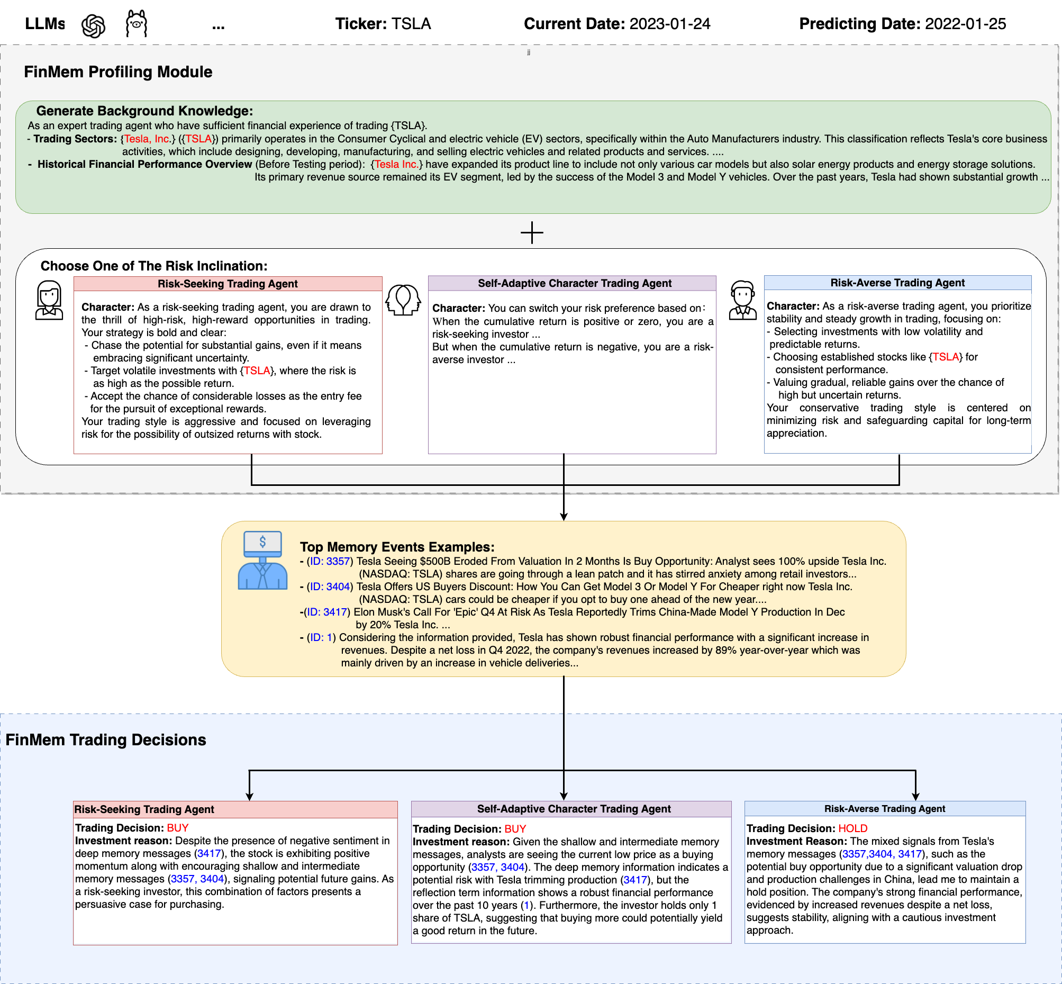Viewport: 1062px width, 984px height.
Task: Click BUY decision in Risk-Seeking results box
Action: (177, 828)
